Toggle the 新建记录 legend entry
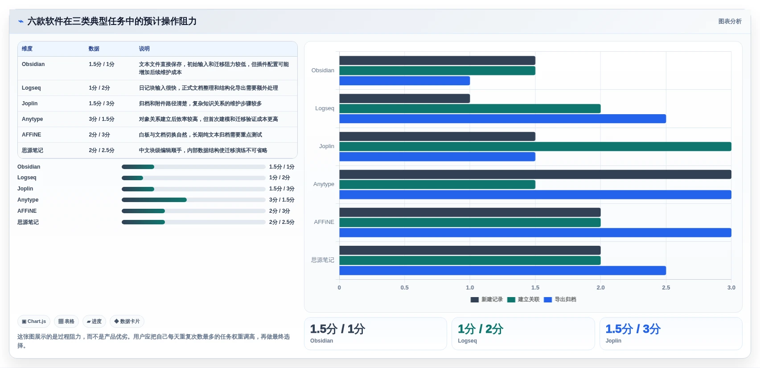This screenshot has width=760, height=368. 486,300
